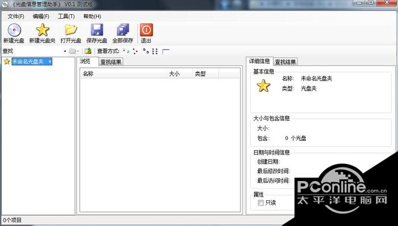This screenshot has height=226, width=398.
Task: Click the red 退出 exit icon
Action: pyautogui.click(x=146, y=30)
